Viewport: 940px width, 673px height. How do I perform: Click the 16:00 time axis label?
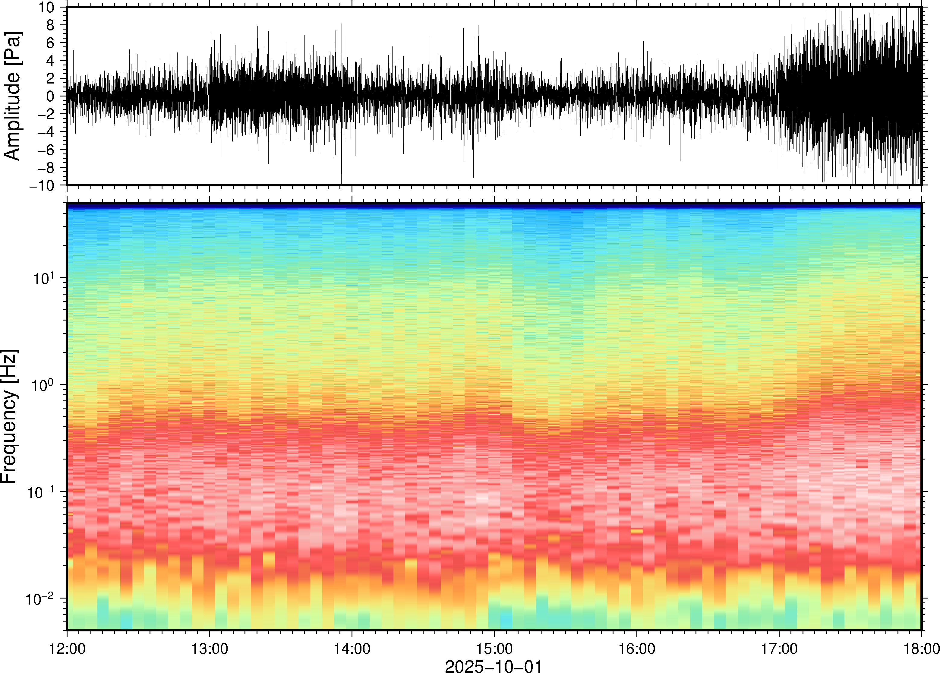tap(636, 649)
